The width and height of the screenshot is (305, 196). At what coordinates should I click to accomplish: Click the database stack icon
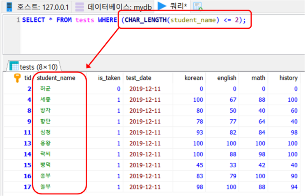coord(80,7)
